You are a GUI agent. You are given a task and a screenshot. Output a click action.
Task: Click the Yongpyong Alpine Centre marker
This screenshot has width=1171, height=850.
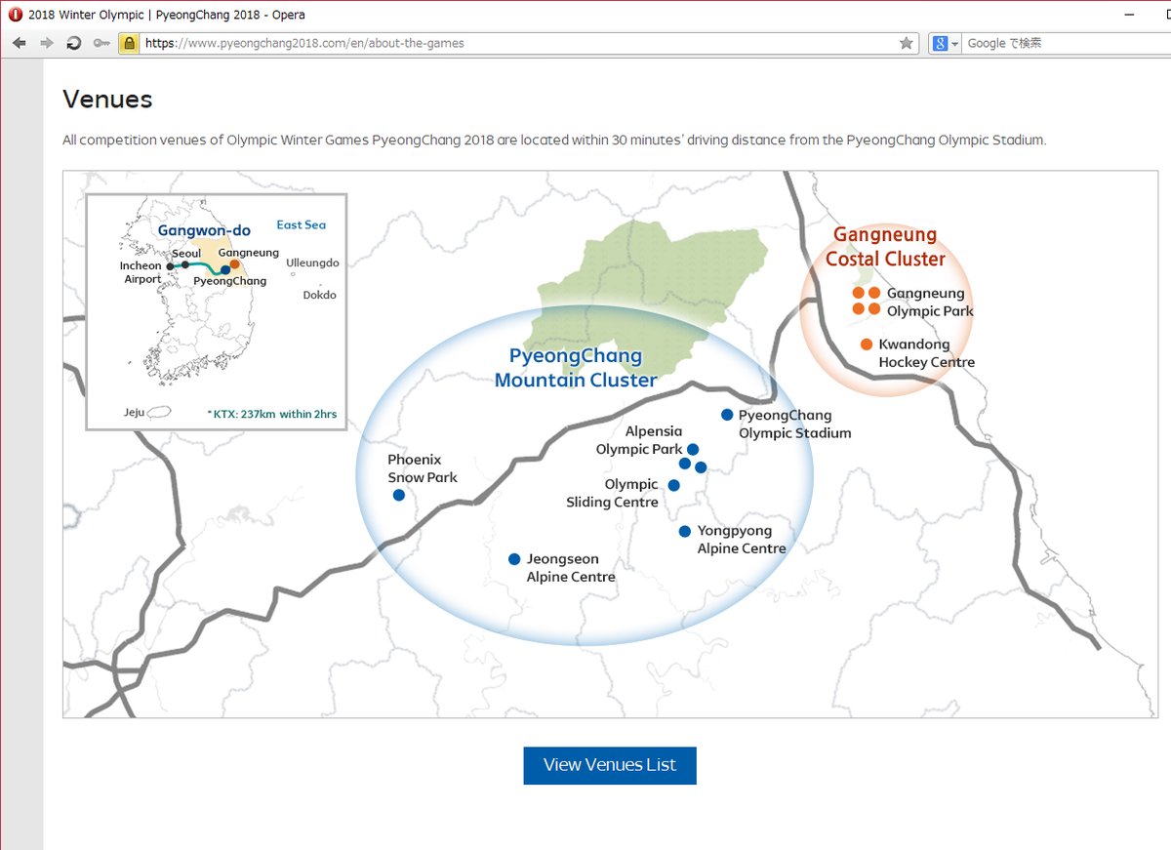point(685,532)
